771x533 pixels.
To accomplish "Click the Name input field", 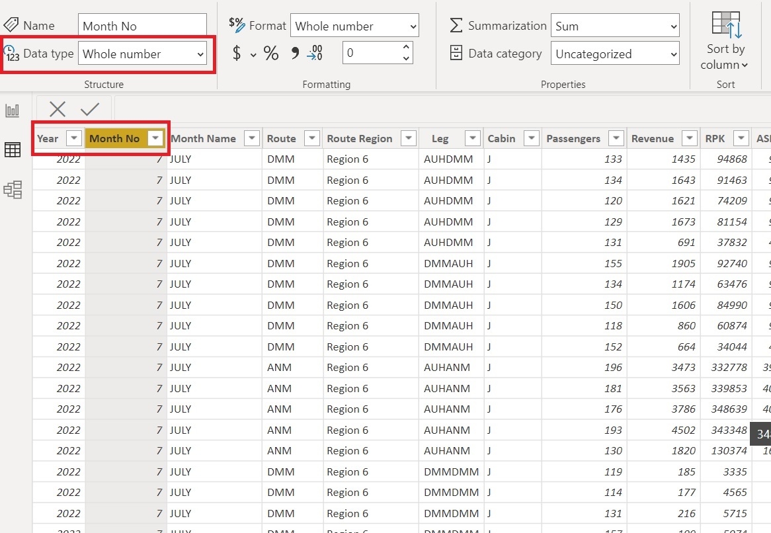I will pyautogui.click(x=142, y=26).
